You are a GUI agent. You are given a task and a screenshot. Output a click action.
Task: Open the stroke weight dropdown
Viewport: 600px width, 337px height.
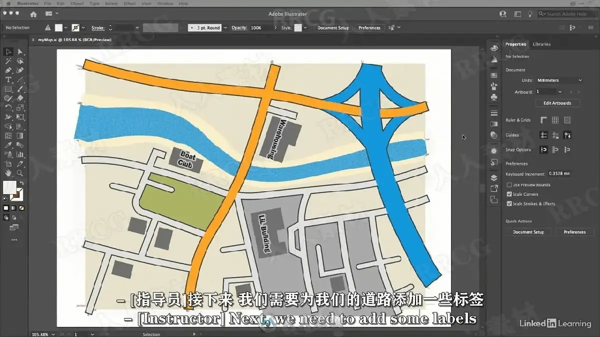click(x=136, y=28)
